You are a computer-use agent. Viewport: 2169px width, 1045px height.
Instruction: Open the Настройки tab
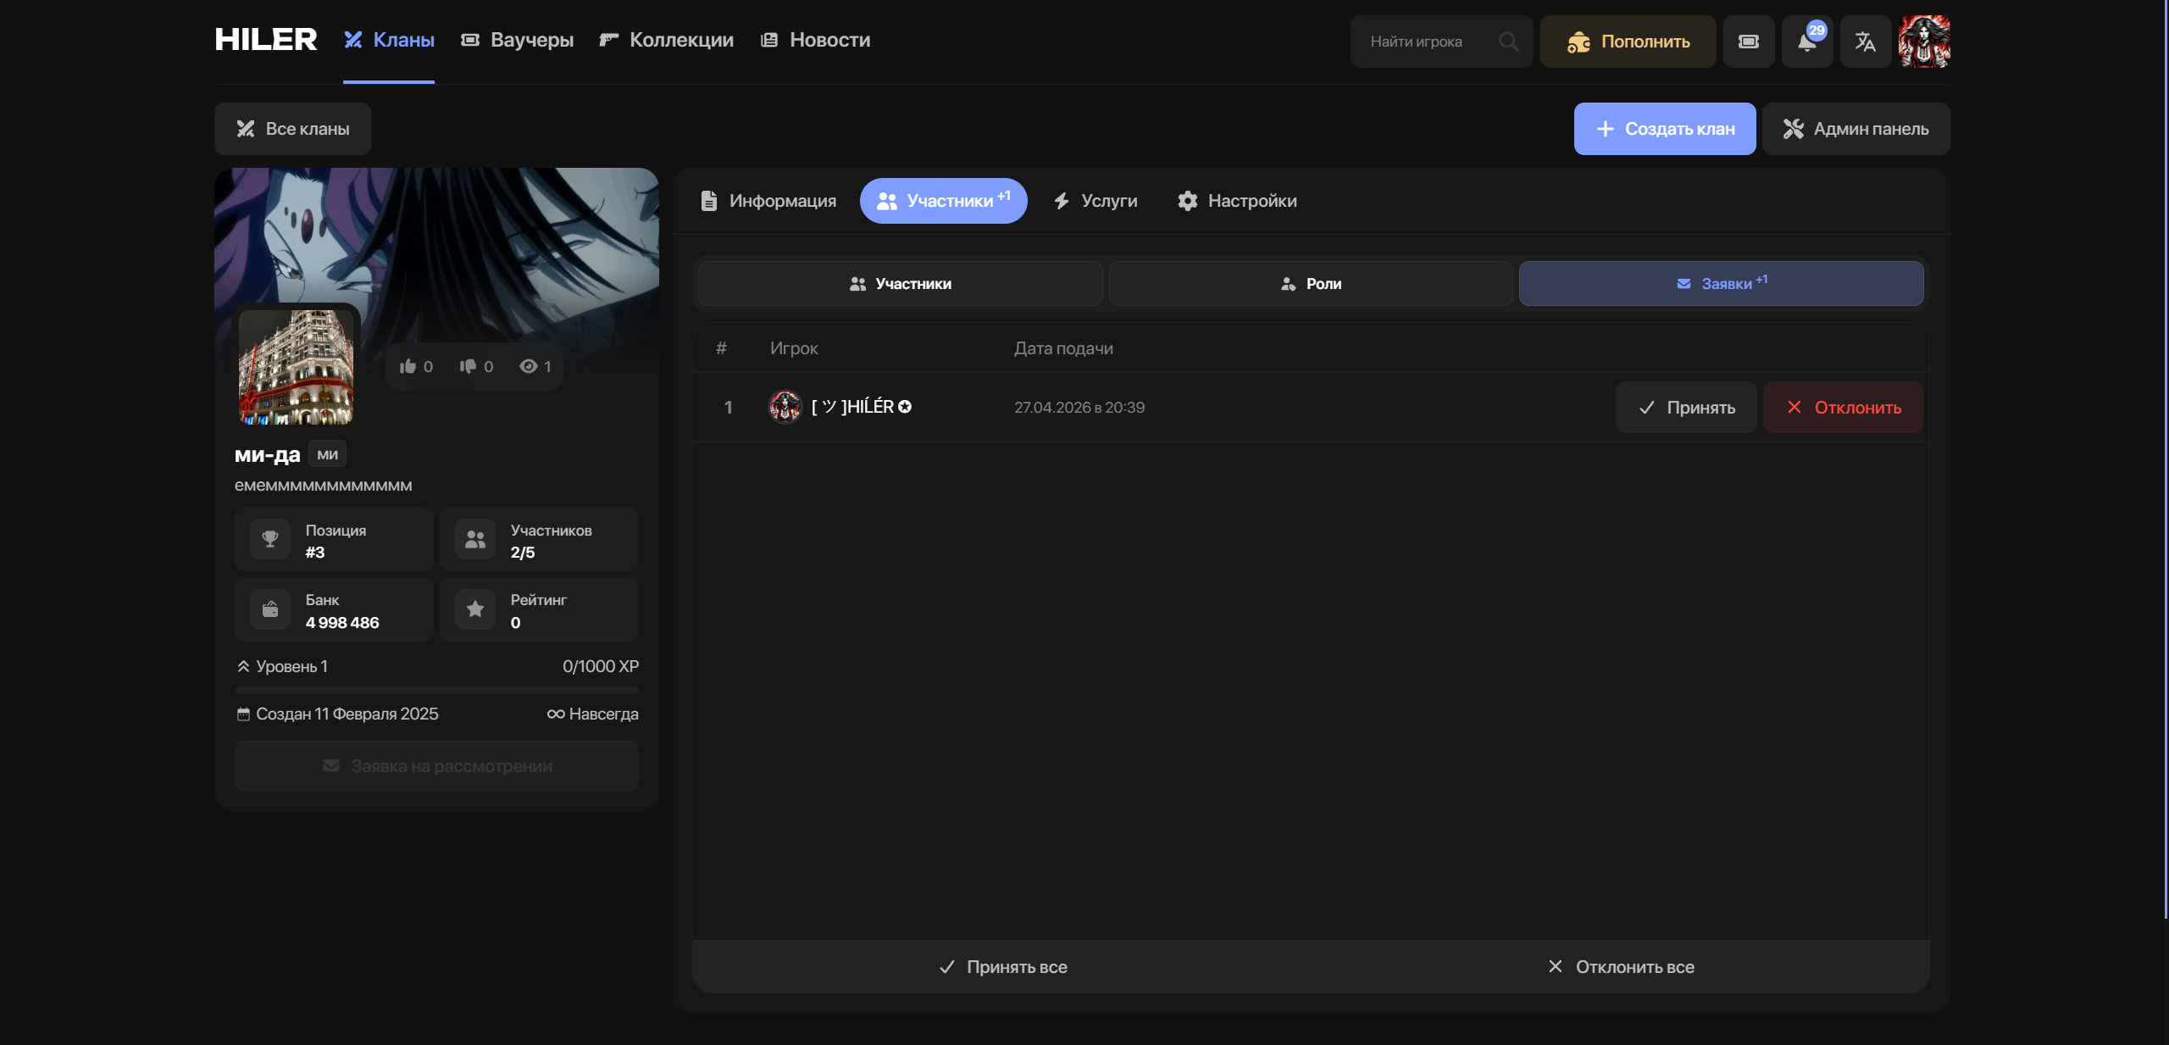(1237, 201)
